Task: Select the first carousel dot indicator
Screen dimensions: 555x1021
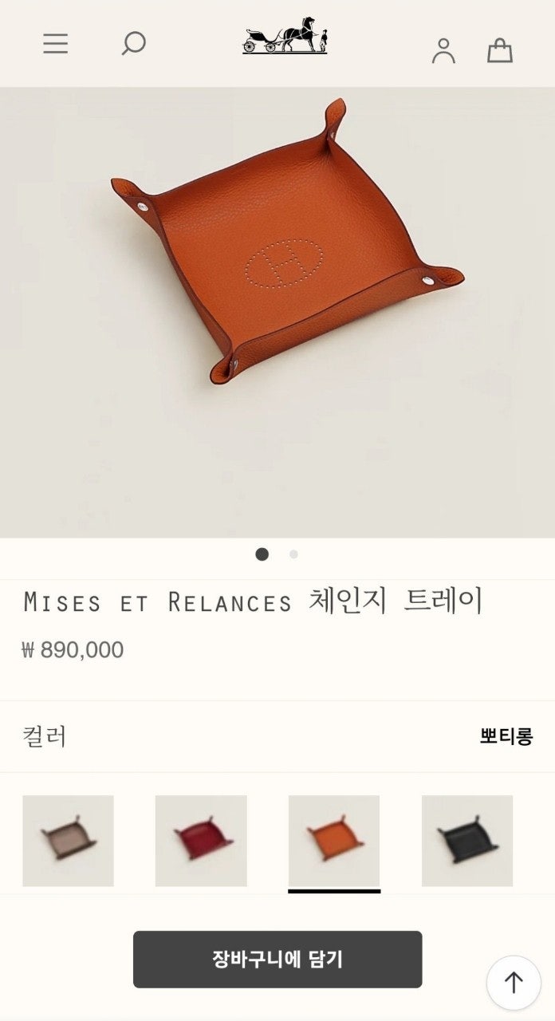Action: pos(262,554)
